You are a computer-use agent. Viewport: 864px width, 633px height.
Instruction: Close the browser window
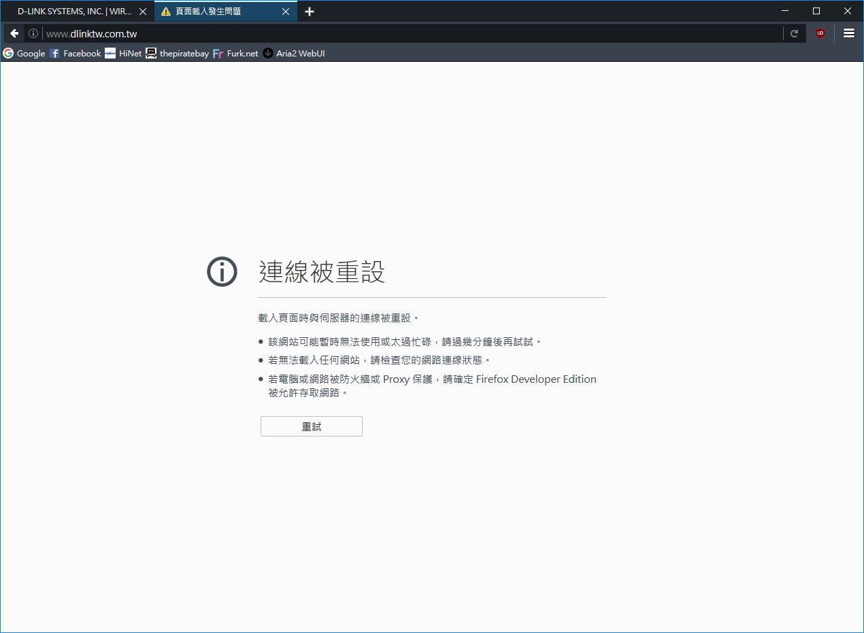848,11
